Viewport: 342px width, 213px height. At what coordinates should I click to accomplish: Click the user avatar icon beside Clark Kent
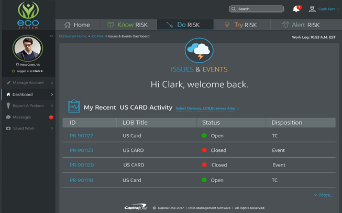point(312,9)
